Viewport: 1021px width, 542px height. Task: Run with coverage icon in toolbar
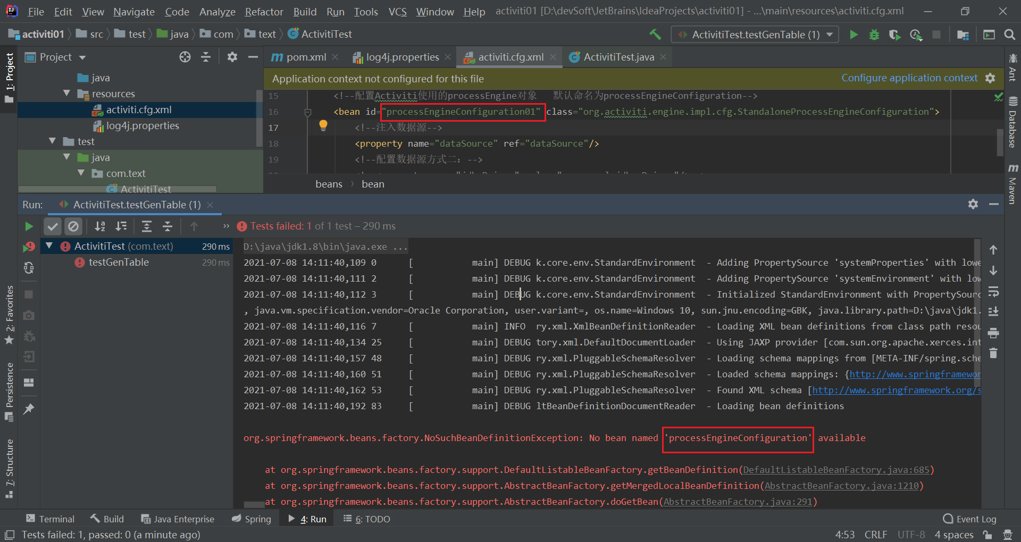point(894,35)
